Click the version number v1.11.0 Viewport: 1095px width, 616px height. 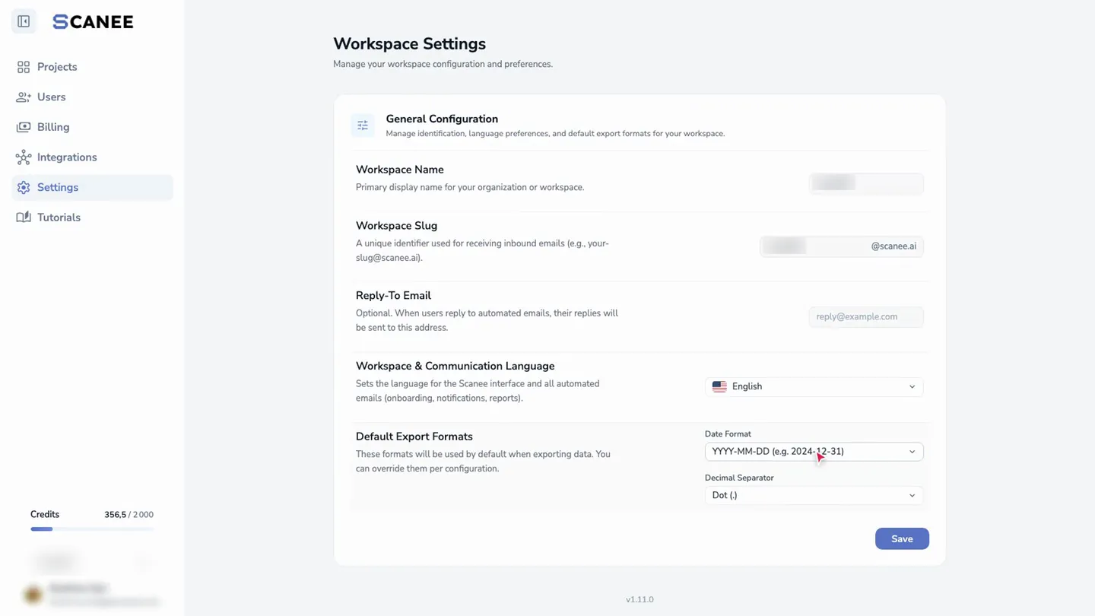(x=640, y=599)
